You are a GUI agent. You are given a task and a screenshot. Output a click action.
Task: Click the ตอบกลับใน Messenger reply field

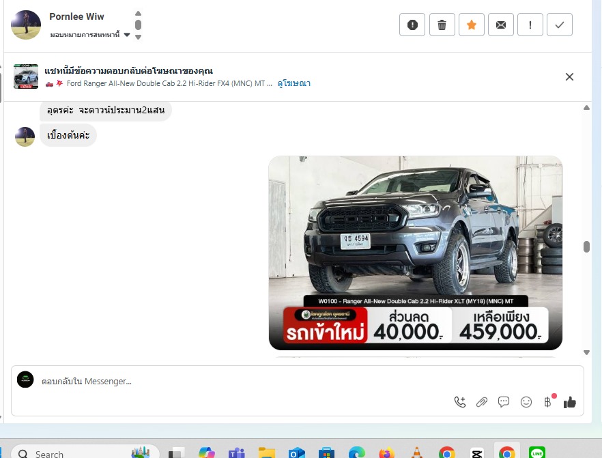click(x=239, y=382)
